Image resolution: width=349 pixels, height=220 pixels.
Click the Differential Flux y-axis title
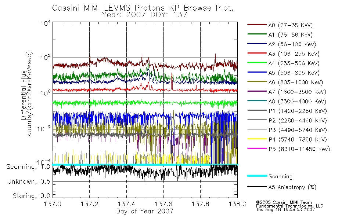click(24, 95)
